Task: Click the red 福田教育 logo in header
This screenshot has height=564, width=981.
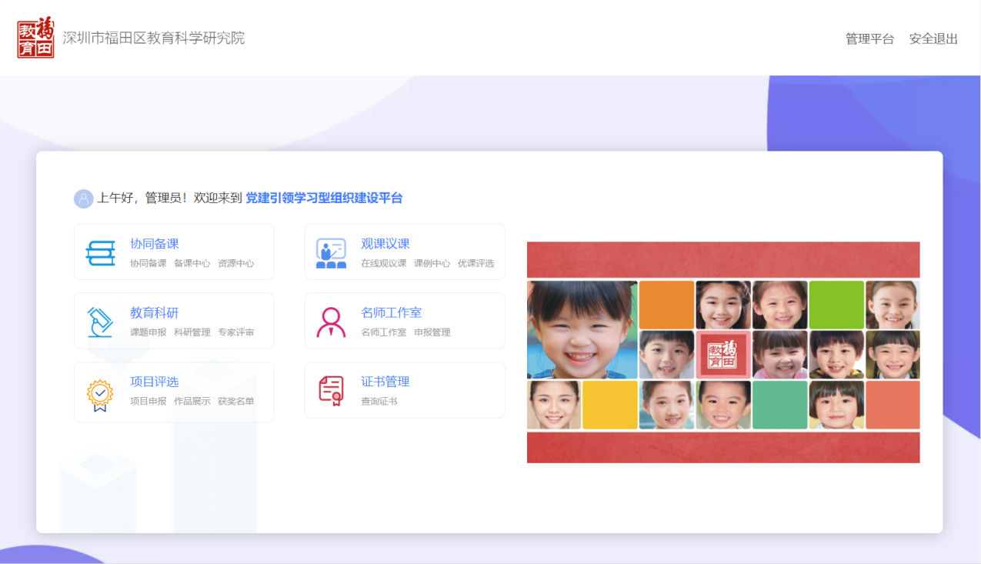Action: [x=35, y=38]
